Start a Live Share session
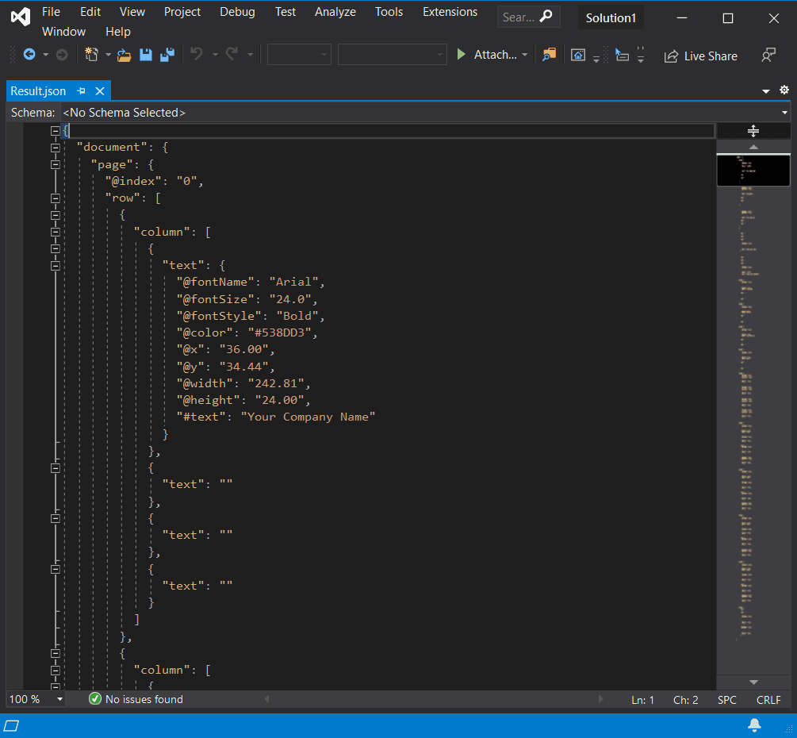The image size is (797, 738). 701,56
